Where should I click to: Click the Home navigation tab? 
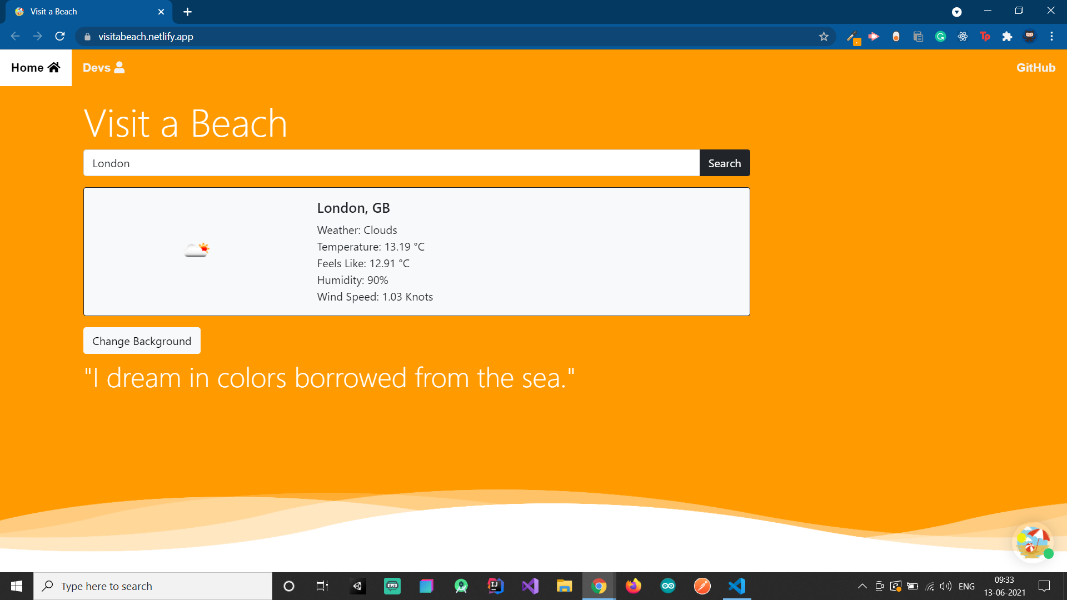tap(36, 68)
